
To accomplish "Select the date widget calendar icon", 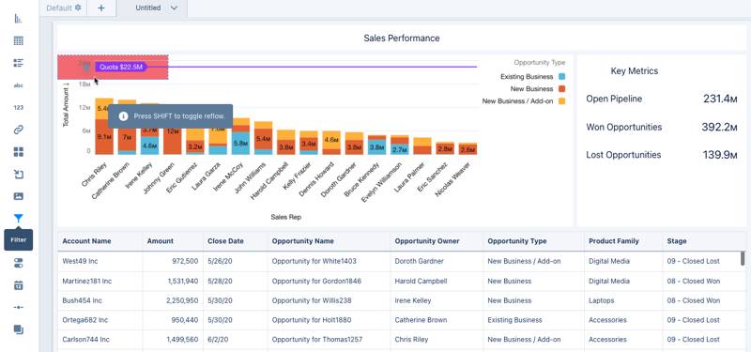I will [18, 285].
